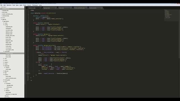This screenshot has width=180, height=101.
Task: Collapse the application folder
Action: tap(3, 21)
